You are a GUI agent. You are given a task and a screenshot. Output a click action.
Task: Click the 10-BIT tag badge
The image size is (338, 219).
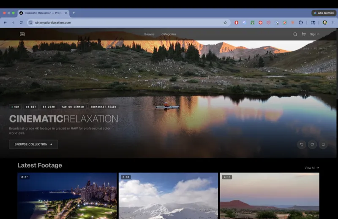click(31, 107)
